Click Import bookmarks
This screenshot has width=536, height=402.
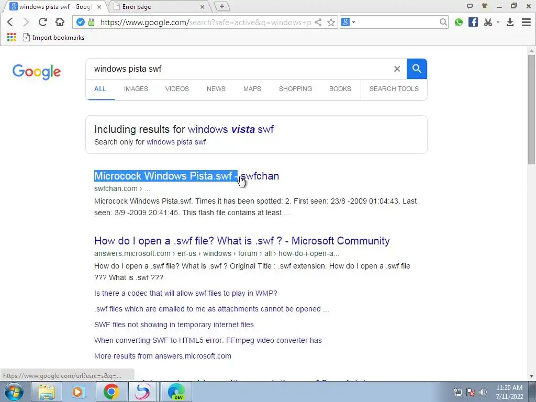pyautogui.click(x=53, y=37)
